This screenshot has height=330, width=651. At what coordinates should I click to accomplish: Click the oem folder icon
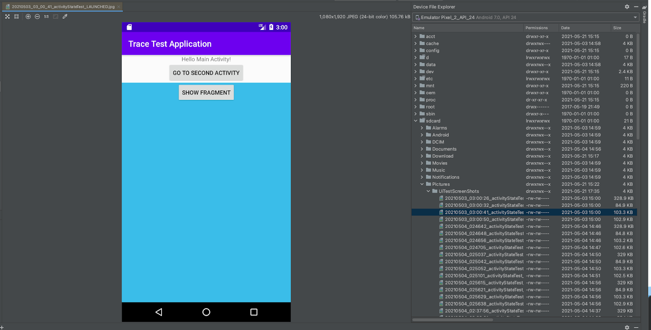coord(422,93)
